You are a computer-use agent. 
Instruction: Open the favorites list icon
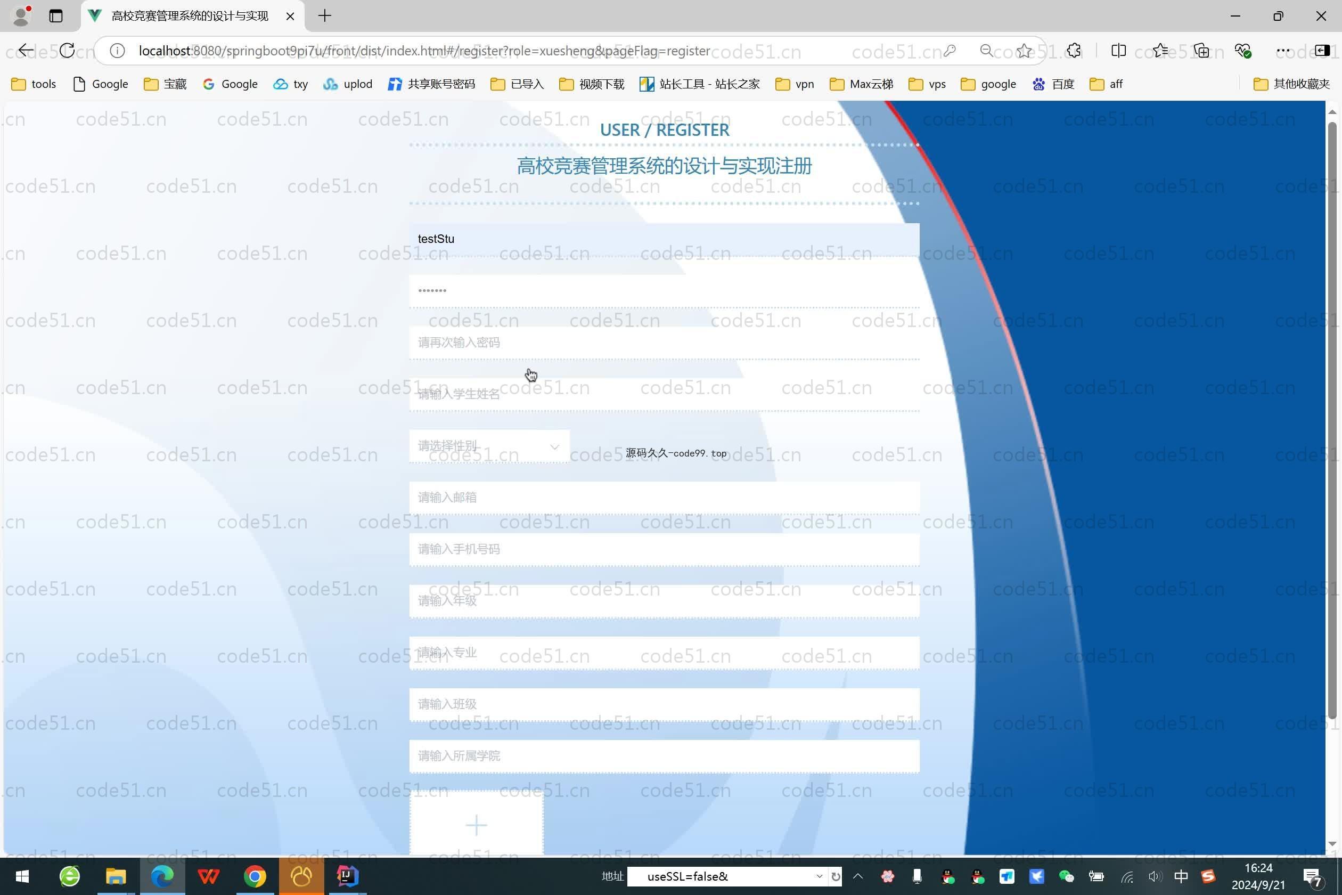(x=1160, y=51)
